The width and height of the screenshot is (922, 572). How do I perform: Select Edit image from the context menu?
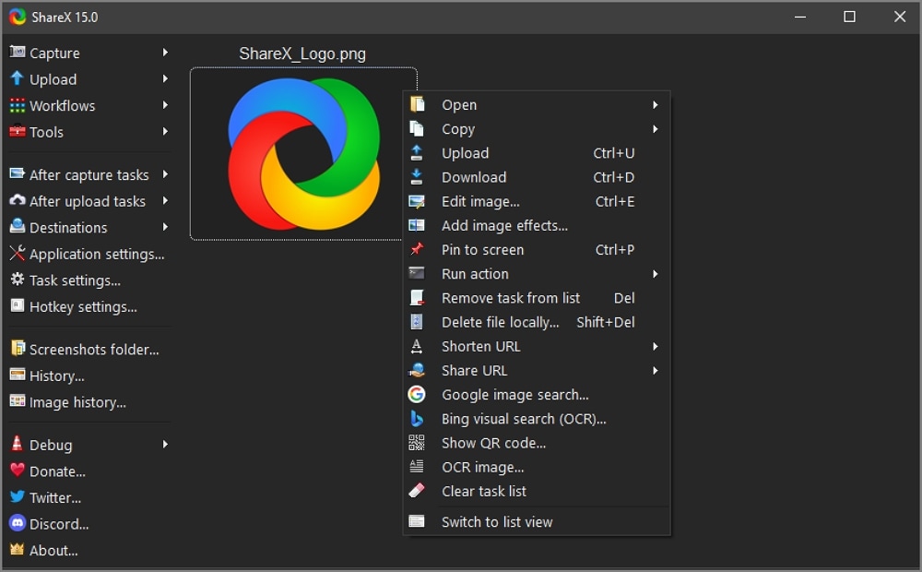click(480, 202)
